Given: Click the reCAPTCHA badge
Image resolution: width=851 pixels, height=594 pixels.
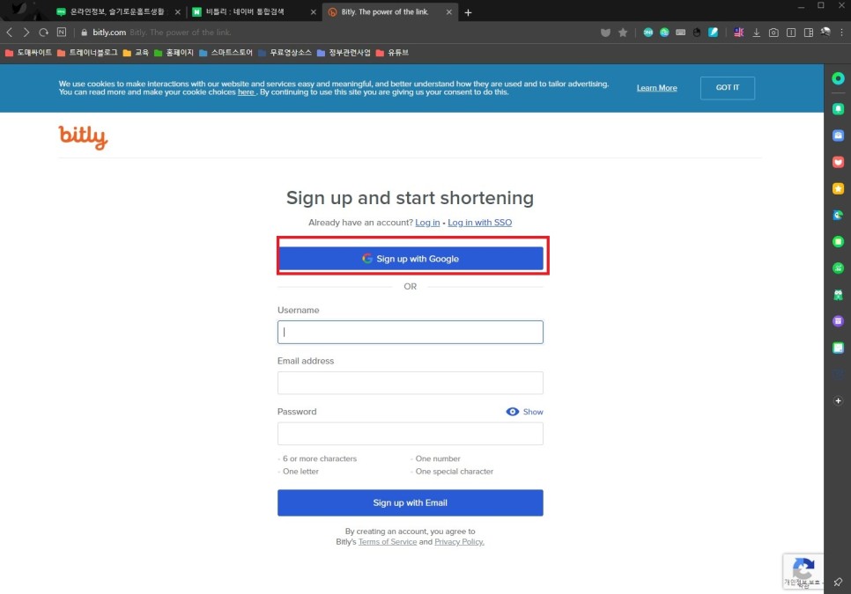Looking at the screenshot, I should 803,571.
